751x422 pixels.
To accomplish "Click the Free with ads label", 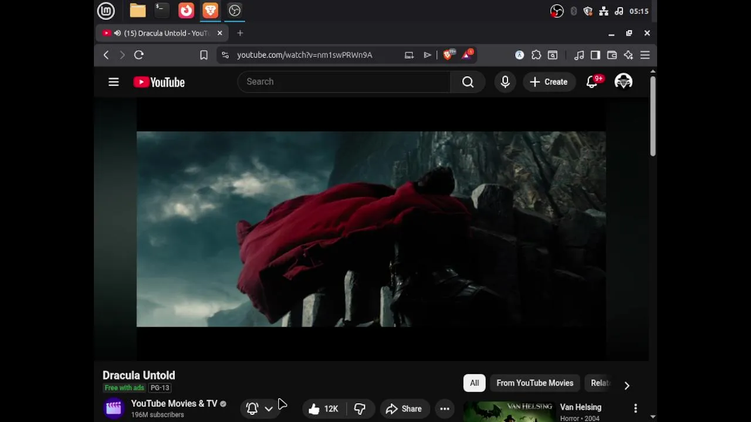I will (124, 388).
